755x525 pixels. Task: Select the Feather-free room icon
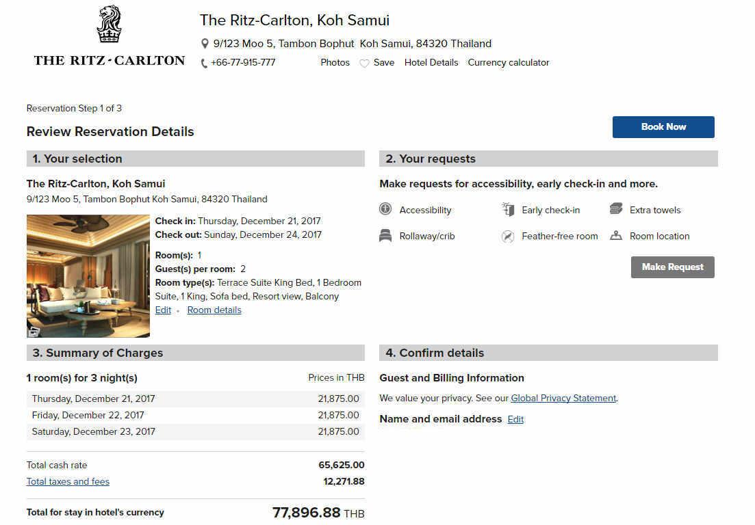click(507, 236)
